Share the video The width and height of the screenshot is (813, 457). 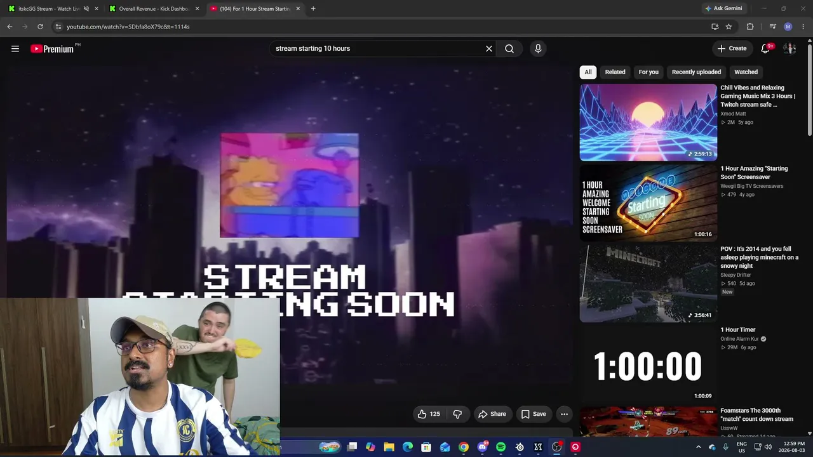click(492, 414)
